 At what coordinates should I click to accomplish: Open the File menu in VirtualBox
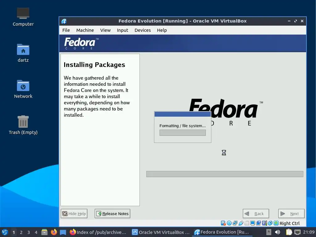[x=66, y=30]
